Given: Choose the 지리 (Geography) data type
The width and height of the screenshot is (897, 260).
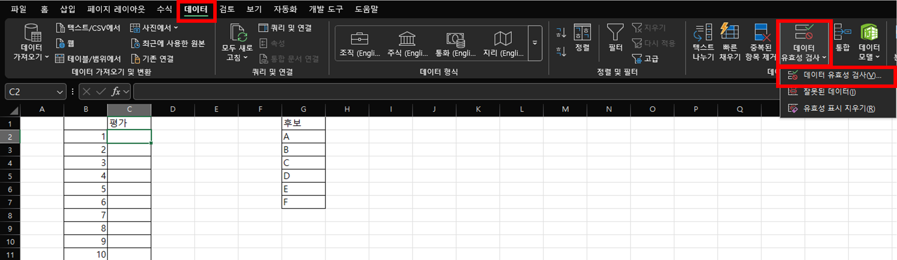Looking at the screenshot, I should click(503, 44).
